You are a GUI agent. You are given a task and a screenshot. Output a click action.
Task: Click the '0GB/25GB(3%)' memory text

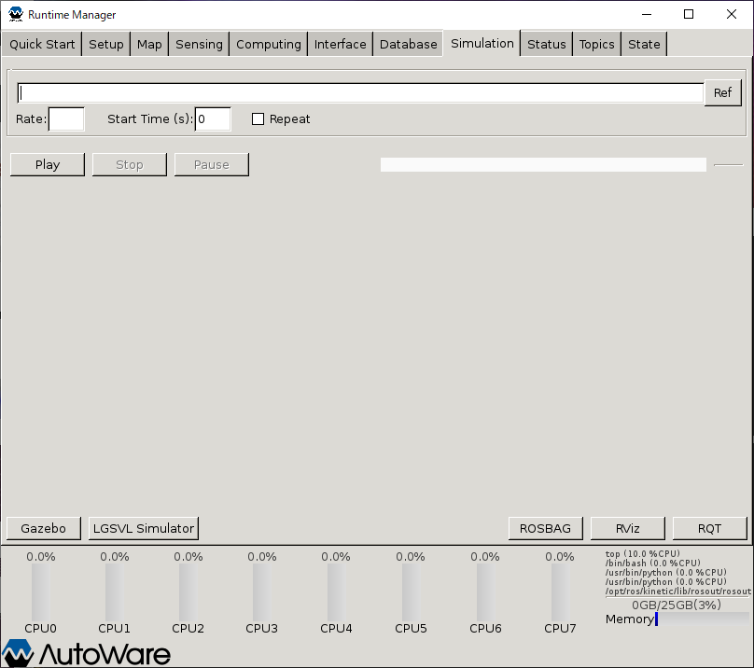click(677, 605)
